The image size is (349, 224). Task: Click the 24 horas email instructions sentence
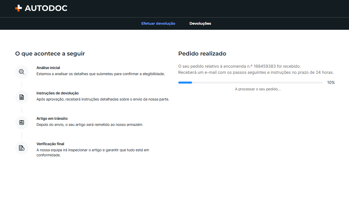point(256,72)
